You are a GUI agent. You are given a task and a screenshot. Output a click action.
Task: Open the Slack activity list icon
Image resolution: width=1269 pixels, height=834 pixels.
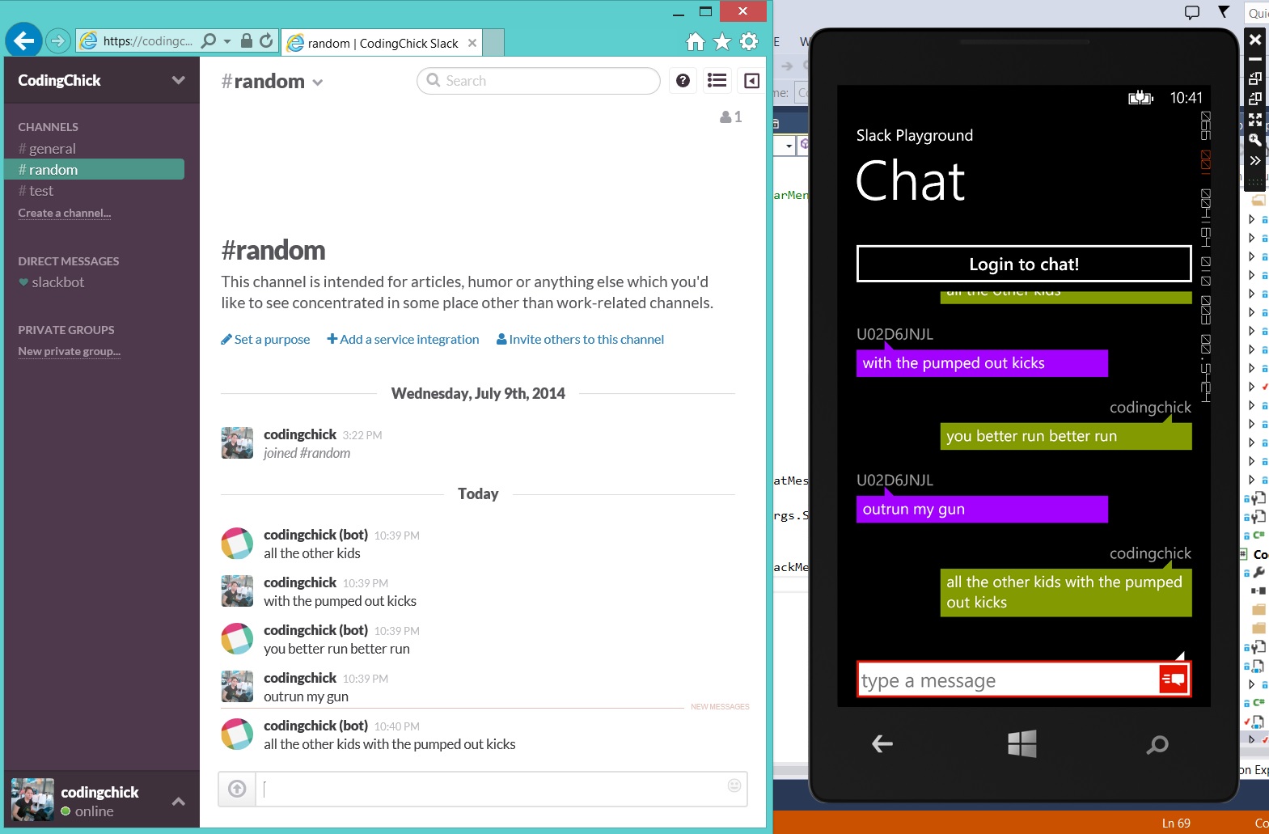point(717,80)
